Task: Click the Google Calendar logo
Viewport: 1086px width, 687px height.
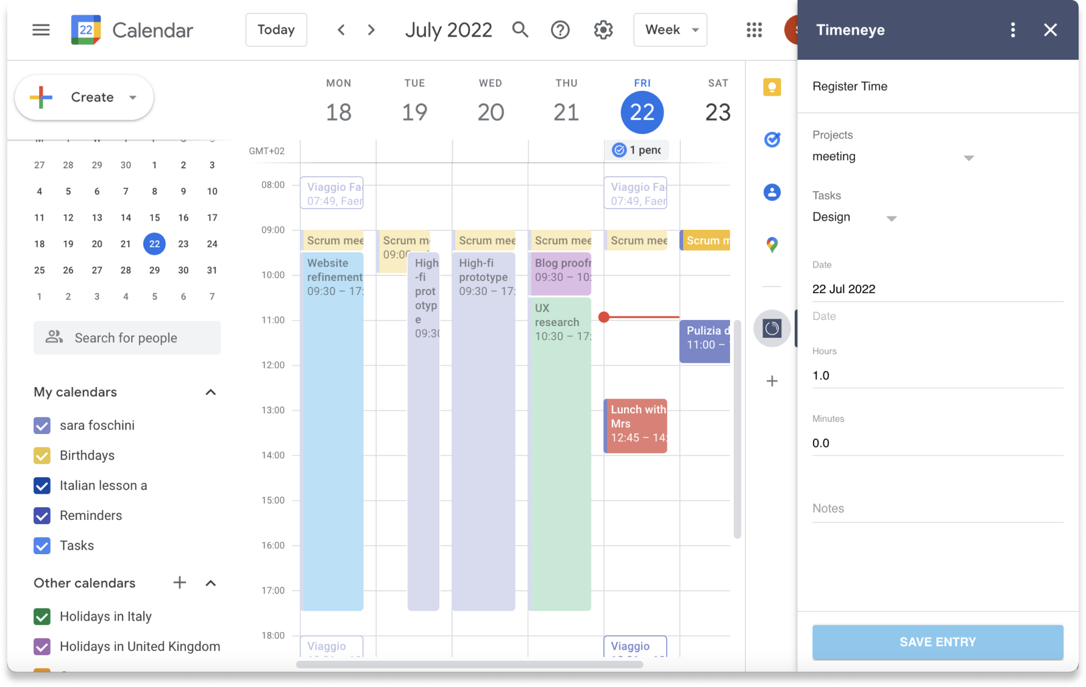Action: 86,30
